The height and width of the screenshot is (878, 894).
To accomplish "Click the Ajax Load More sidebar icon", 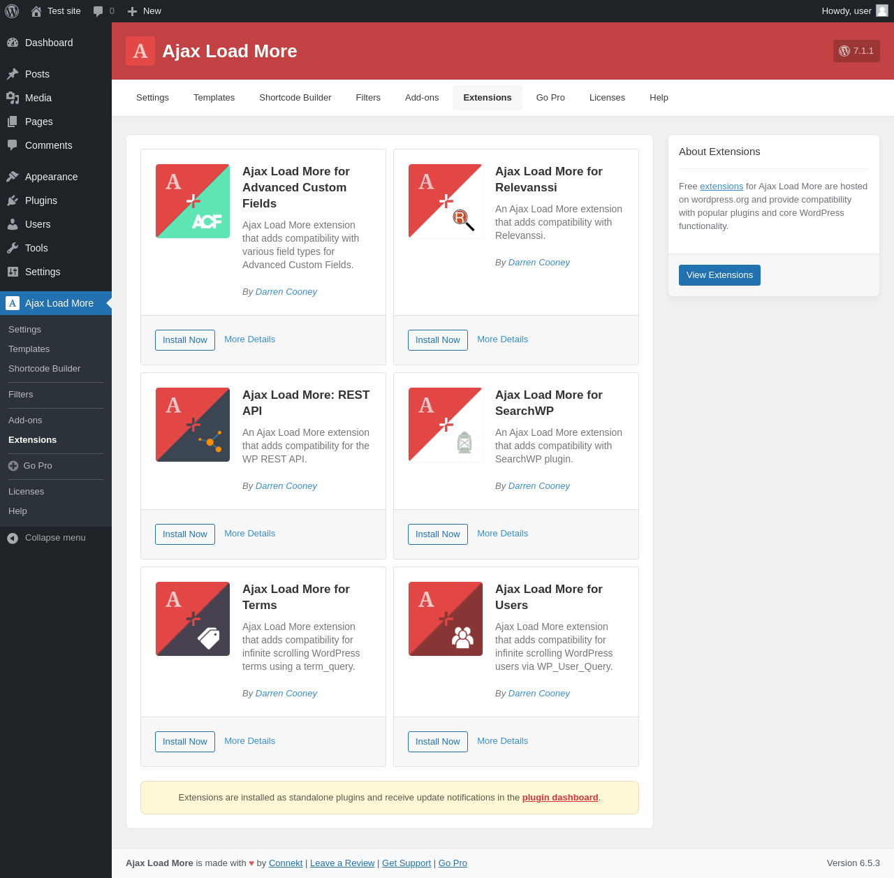I will [x=13, y=303].
